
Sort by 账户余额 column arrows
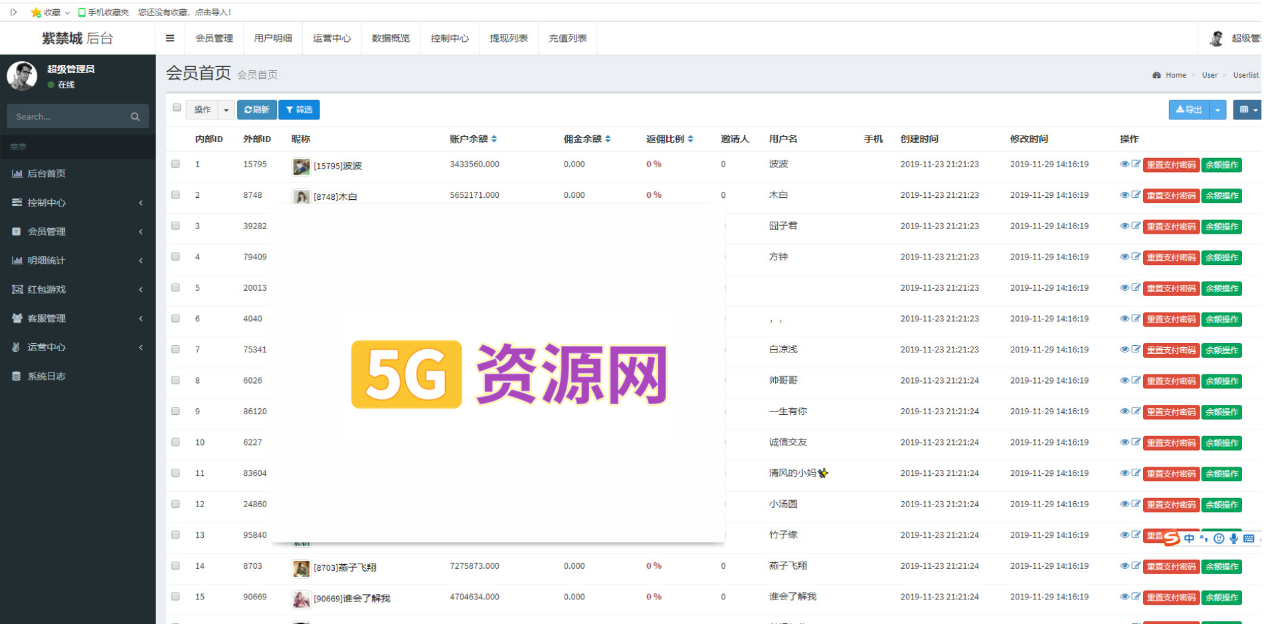click(x=494, y=139)
